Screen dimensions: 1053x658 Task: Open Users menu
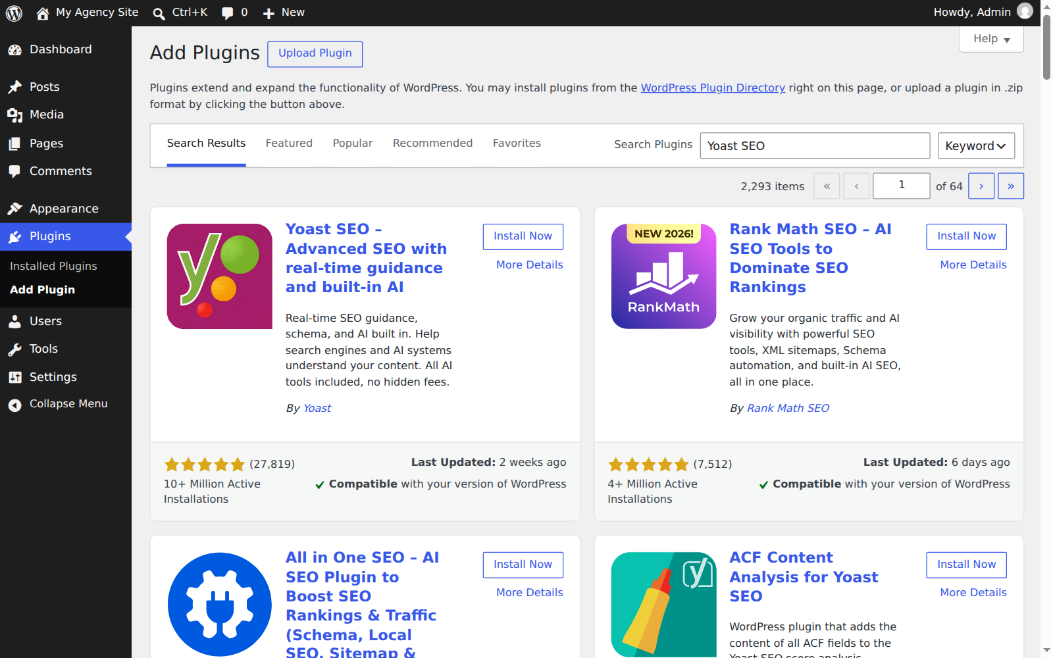point(66,321)
